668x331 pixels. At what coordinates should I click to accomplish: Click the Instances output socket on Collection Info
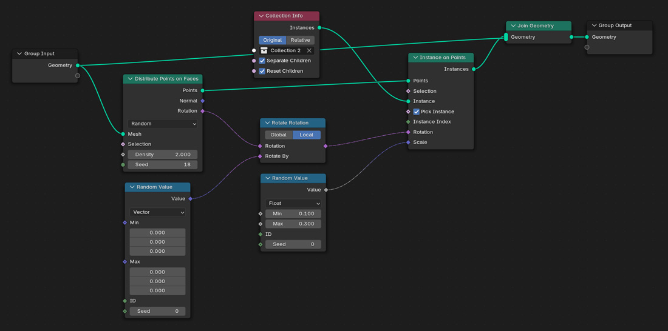coord(319,28)
